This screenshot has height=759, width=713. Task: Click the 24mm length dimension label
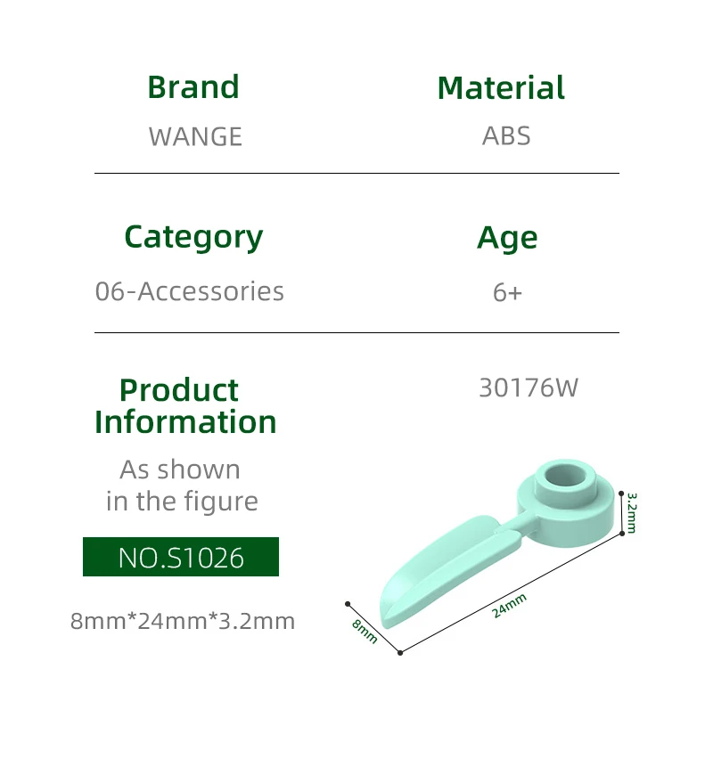click(510, 606)
